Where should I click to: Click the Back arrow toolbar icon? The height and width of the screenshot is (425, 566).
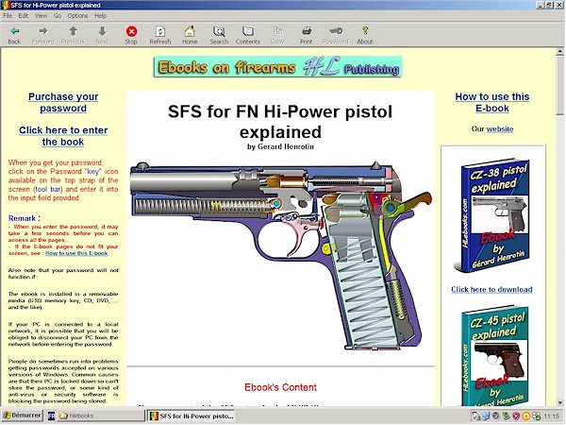click(x=14, y=31)
